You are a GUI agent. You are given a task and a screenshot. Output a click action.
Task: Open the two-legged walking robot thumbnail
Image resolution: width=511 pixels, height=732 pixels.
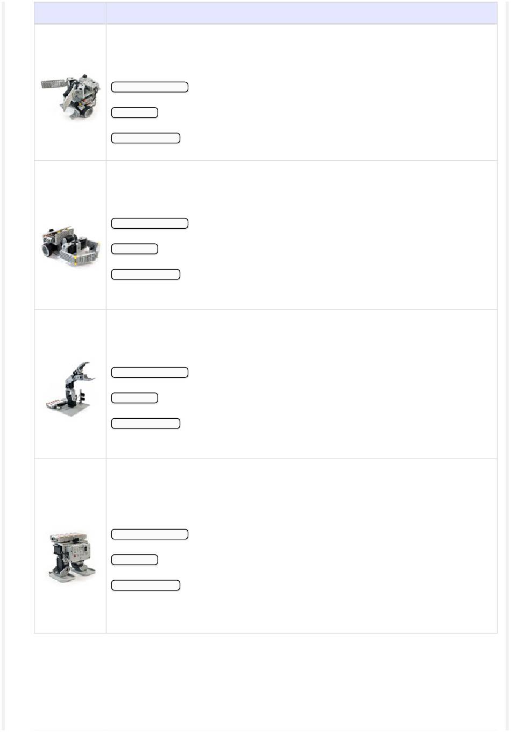click(70, 558)
